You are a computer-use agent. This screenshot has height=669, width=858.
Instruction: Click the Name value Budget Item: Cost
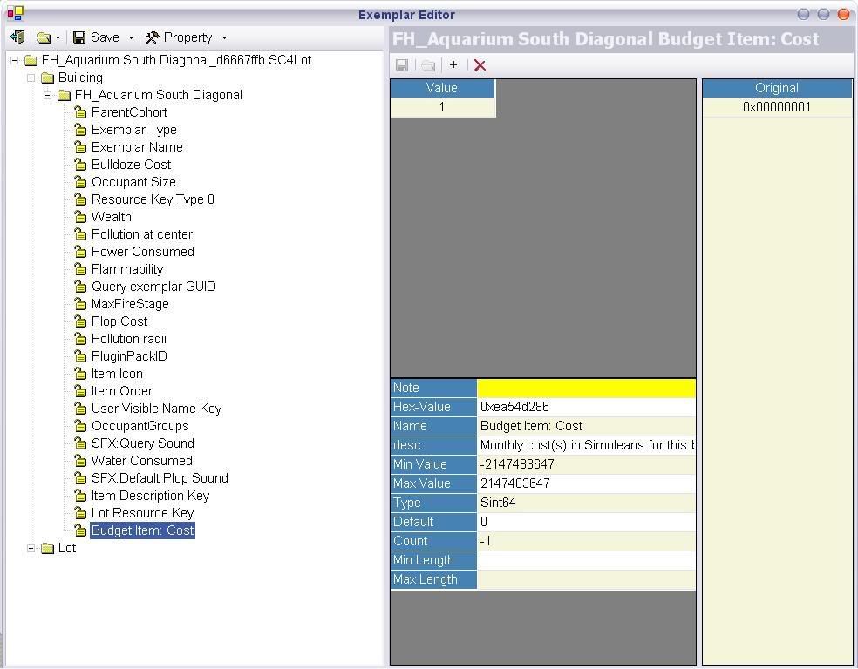[586, 426]
